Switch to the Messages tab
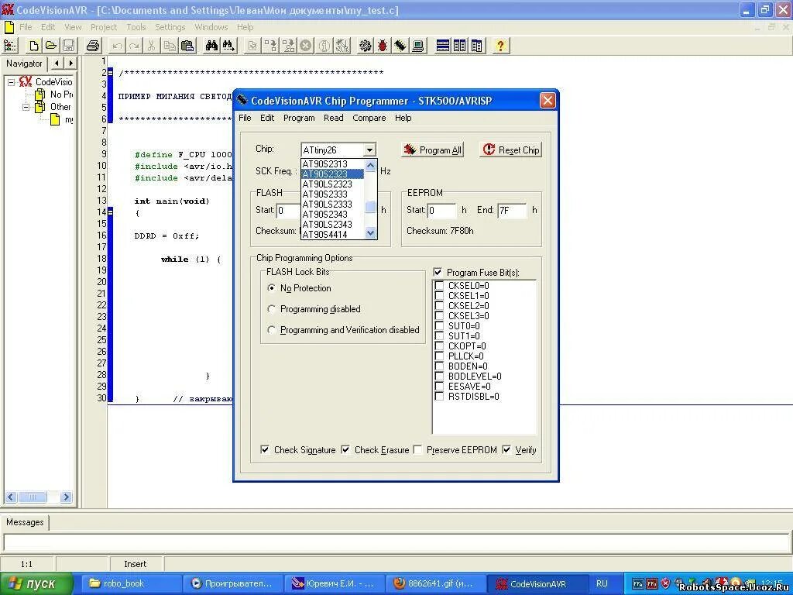This screenshot has width=793, height=595. click(x=25, y=522)
